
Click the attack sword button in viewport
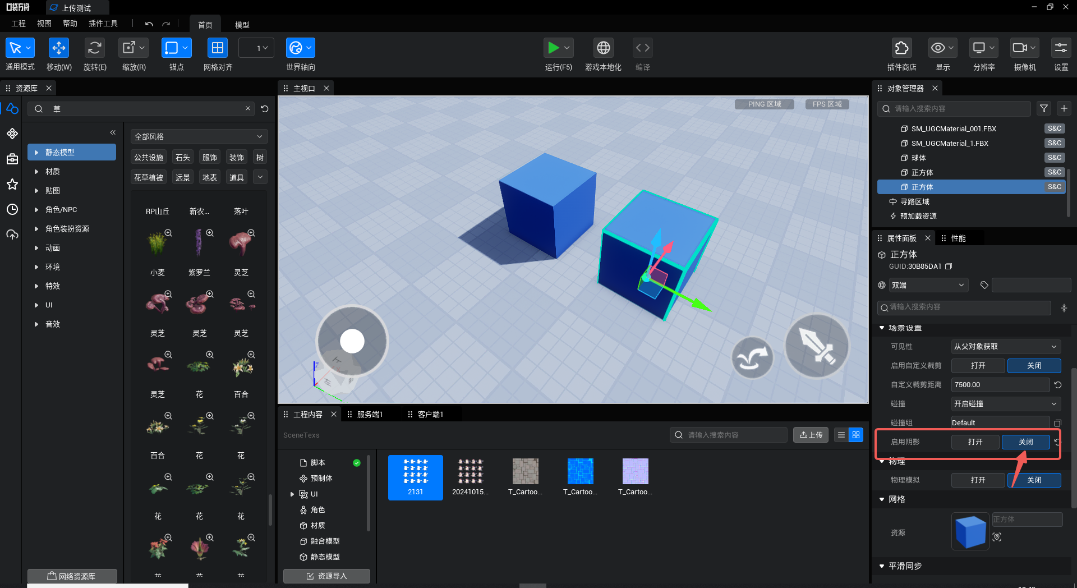[817, 346]
